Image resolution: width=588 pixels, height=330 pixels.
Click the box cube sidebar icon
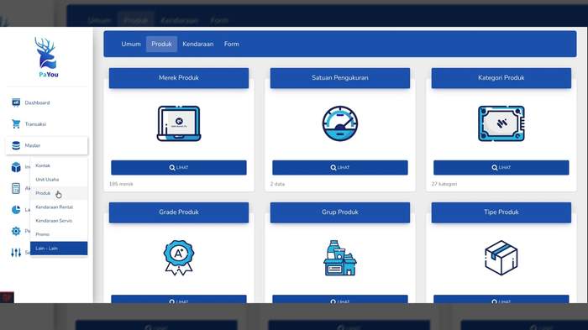pos(16,167)
